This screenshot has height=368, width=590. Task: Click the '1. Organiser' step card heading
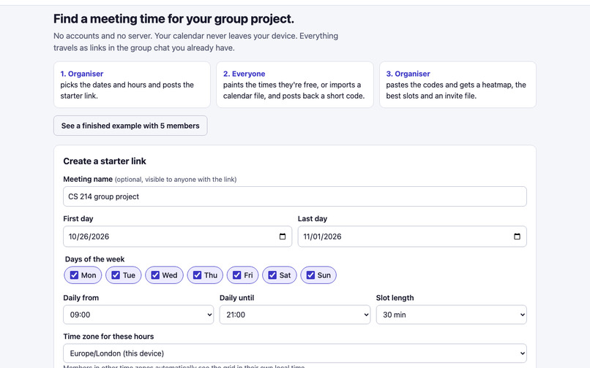(82, 74)
